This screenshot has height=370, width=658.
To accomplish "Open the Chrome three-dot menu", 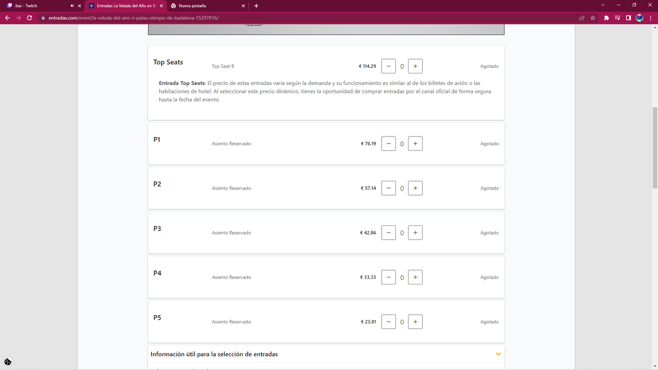I will (x=650, y=18).
